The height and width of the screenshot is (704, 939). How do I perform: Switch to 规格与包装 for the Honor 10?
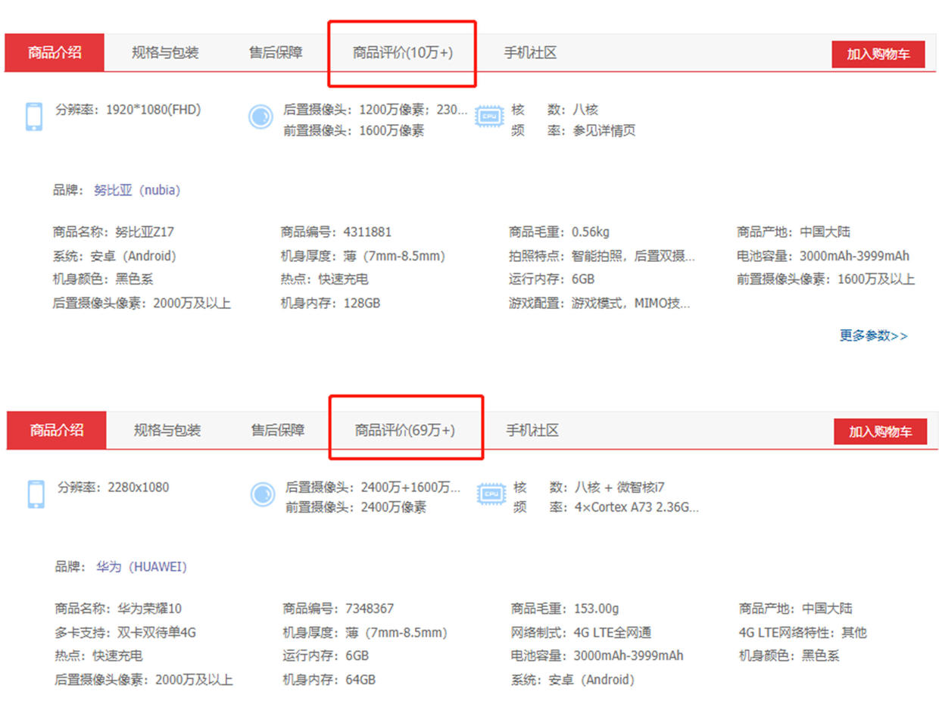click(167, 430)
